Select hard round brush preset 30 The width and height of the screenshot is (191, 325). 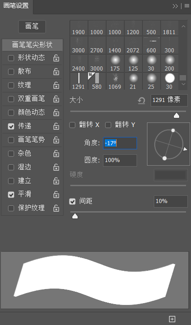click(x=169, y=81)
